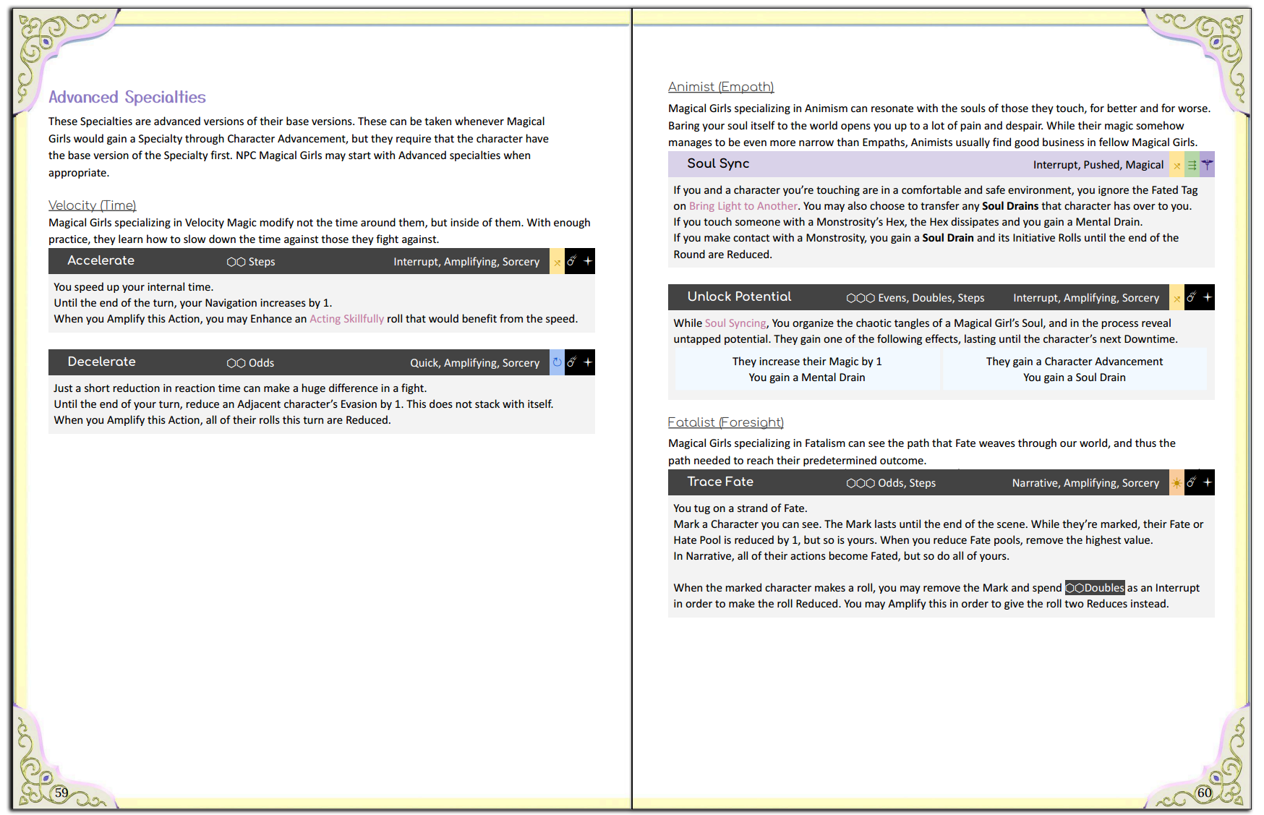The width and height of the screenshot is (1264, 815).
Task: Click the Soul Sync action title
Action: [718, 163]
